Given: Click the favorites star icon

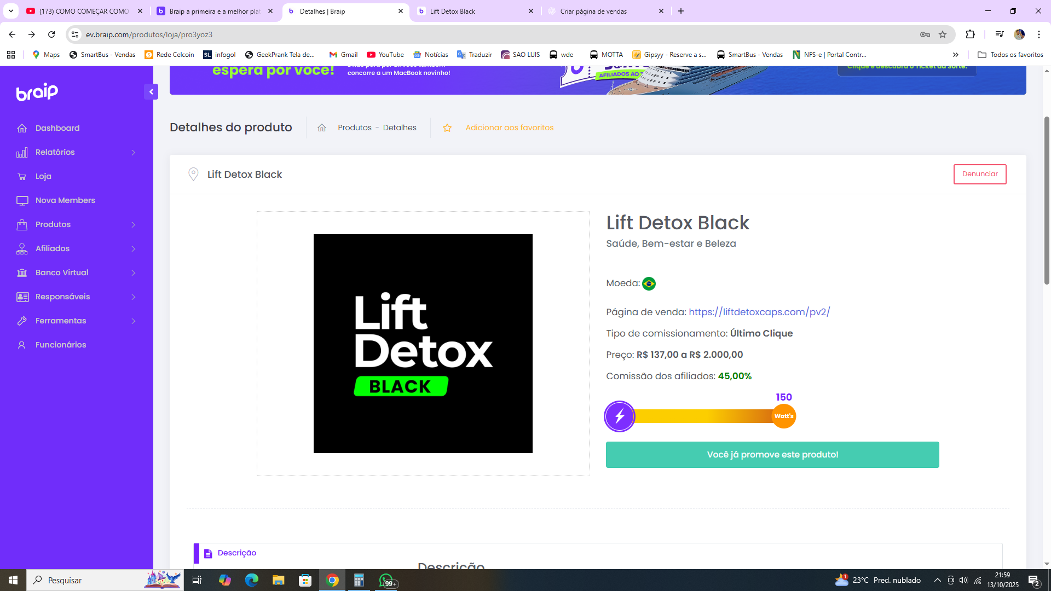Looking at the screenshot, I should point(447,128).
